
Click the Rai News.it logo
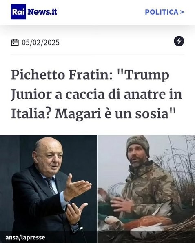(34, 12)
